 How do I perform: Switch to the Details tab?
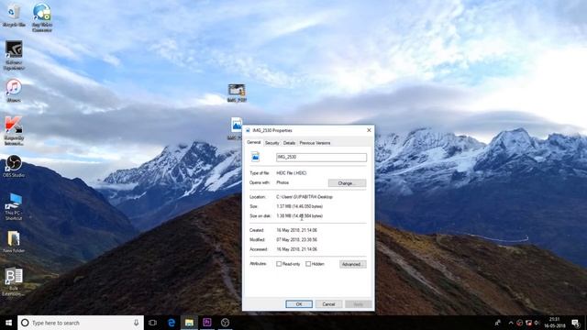pyautogui.click(x=289, y=143)
